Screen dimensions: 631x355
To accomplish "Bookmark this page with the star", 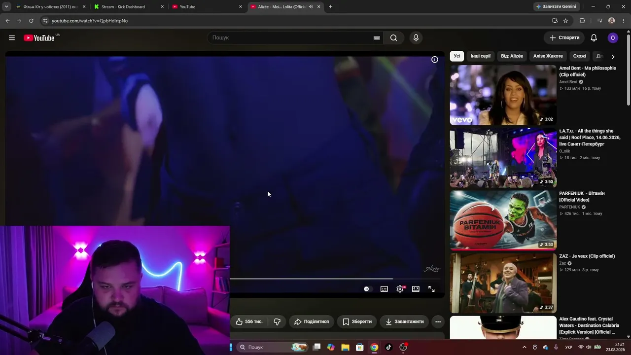I will 565,21.
